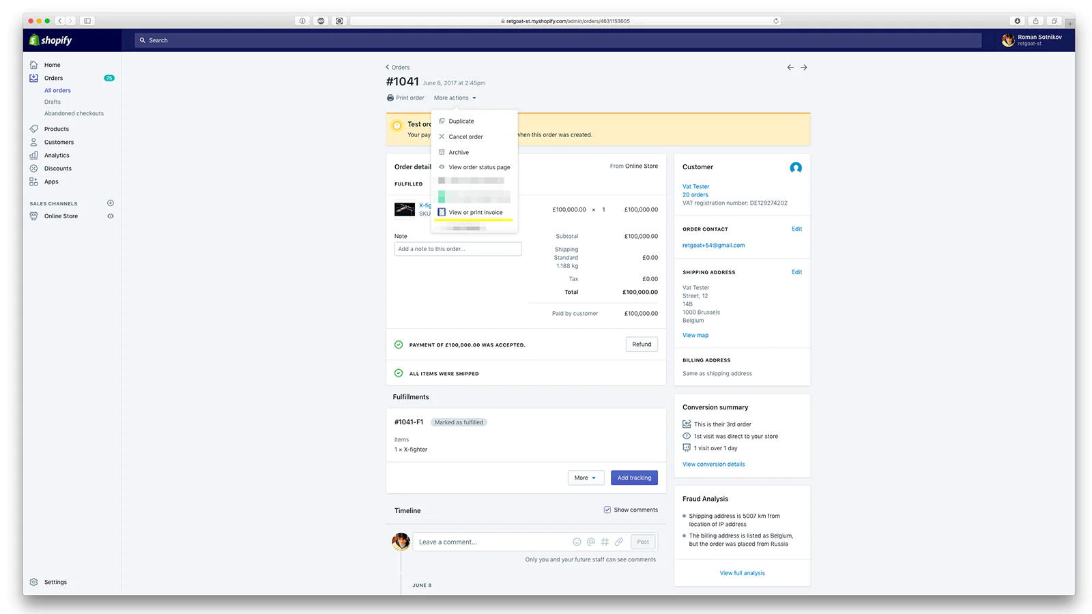Image resolution: width=1092 pixels, height=614 pixels.
Task: Insert emoji in timeline comment box
Action: click(x=577, y=542)
